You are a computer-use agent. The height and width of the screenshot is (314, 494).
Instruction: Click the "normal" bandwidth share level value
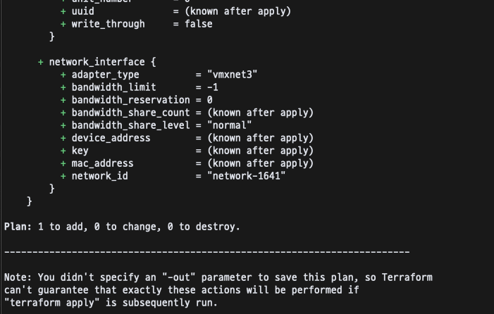point(229,125)
